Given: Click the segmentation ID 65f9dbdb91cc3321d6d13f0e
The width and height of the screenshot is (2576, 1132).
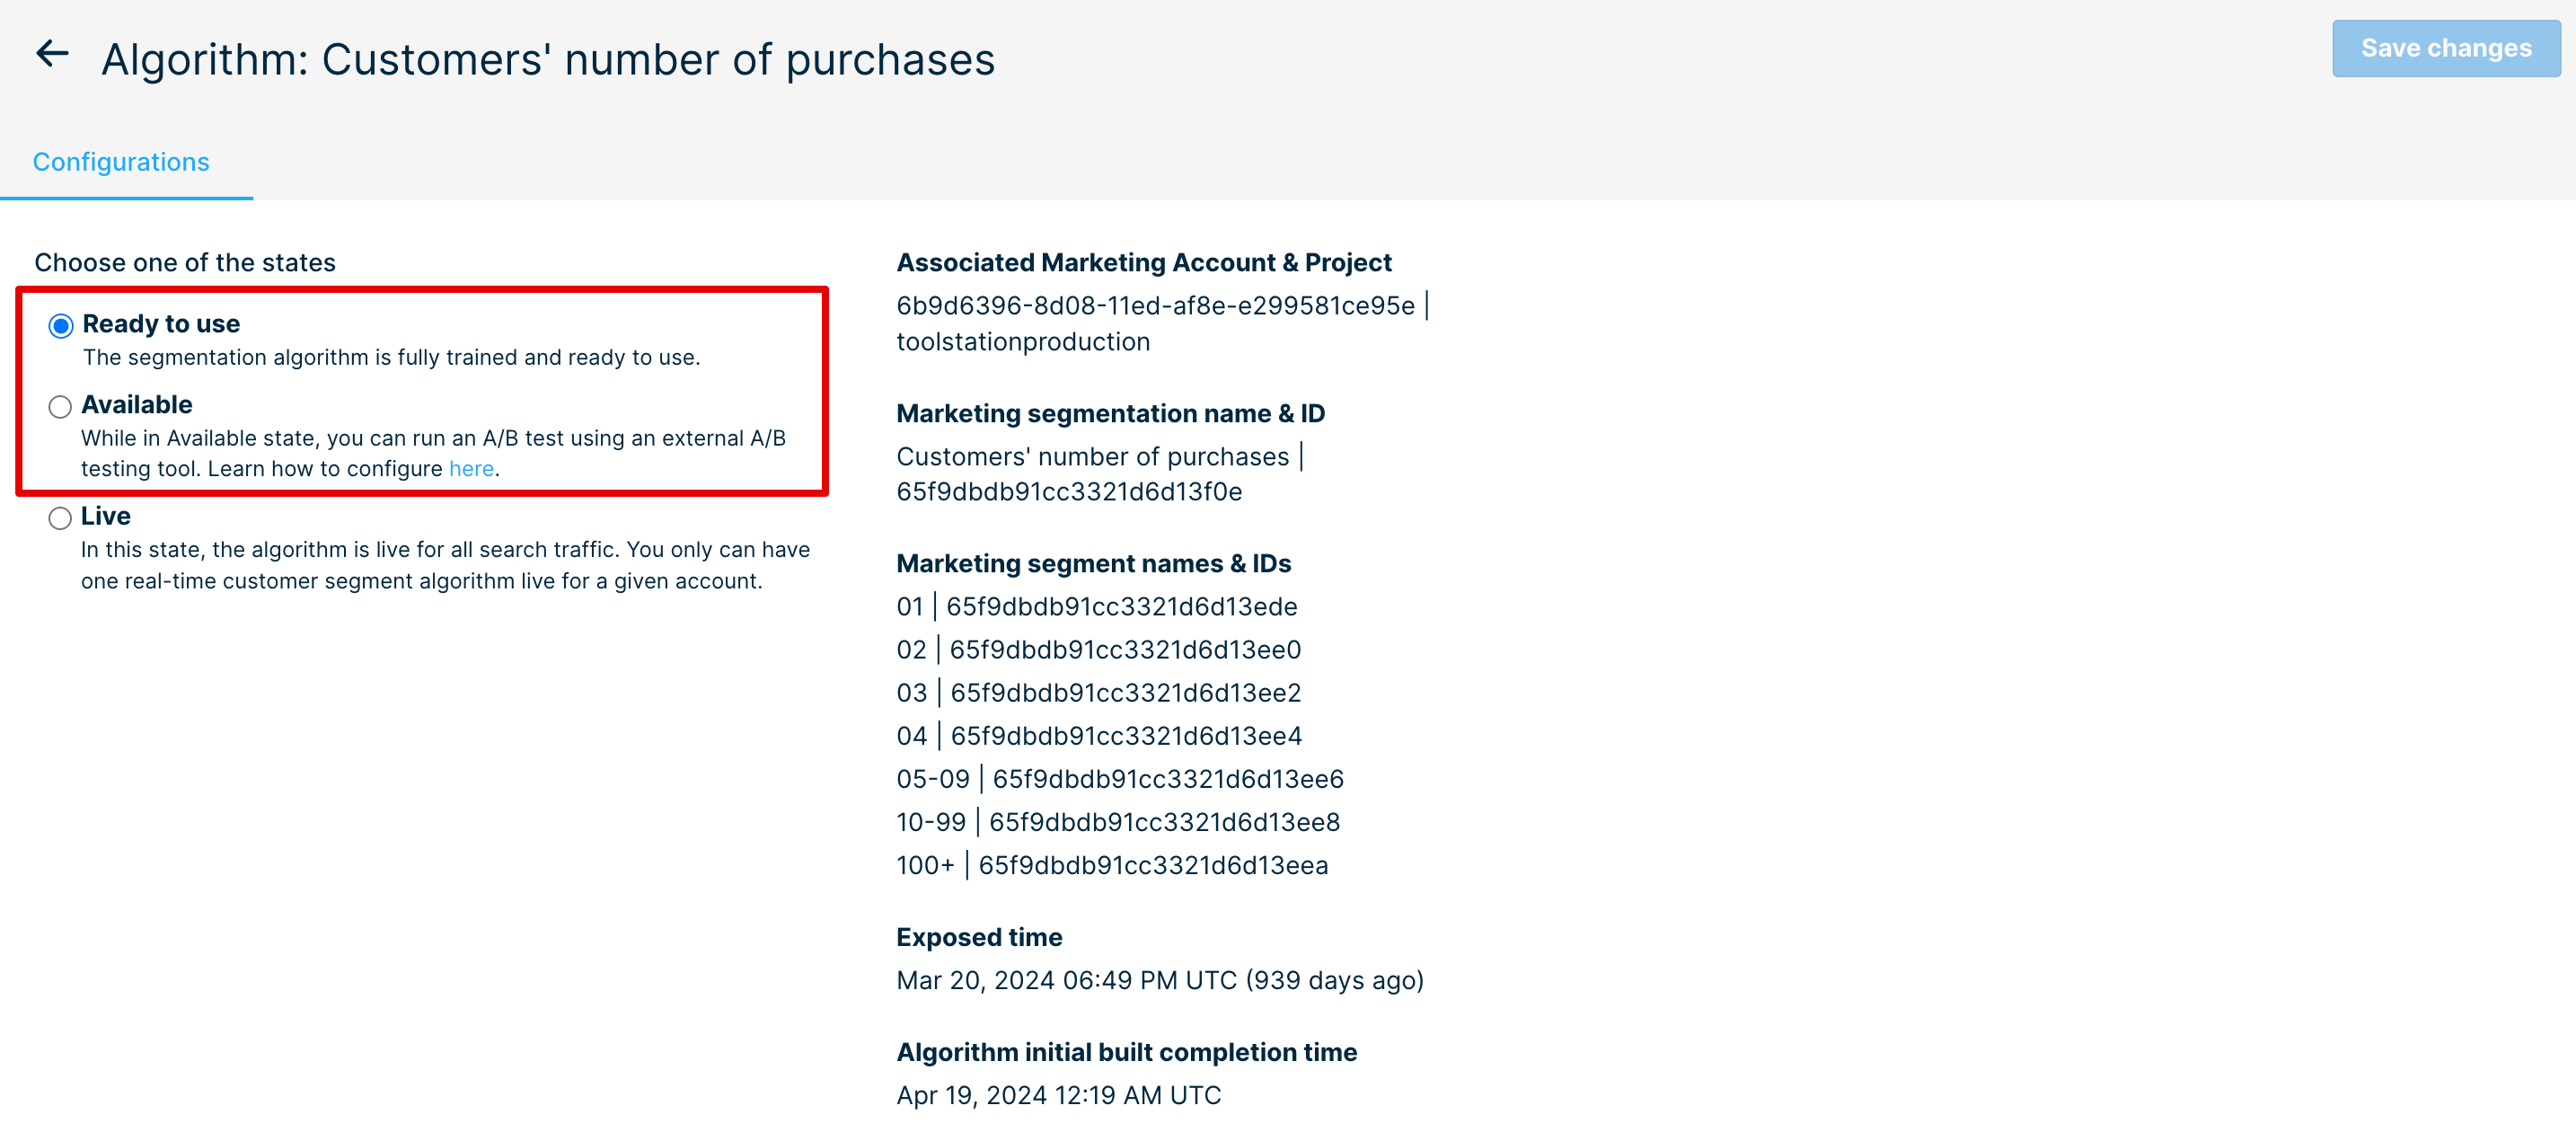Looking at the screenshot, I should pos(1069,492).
